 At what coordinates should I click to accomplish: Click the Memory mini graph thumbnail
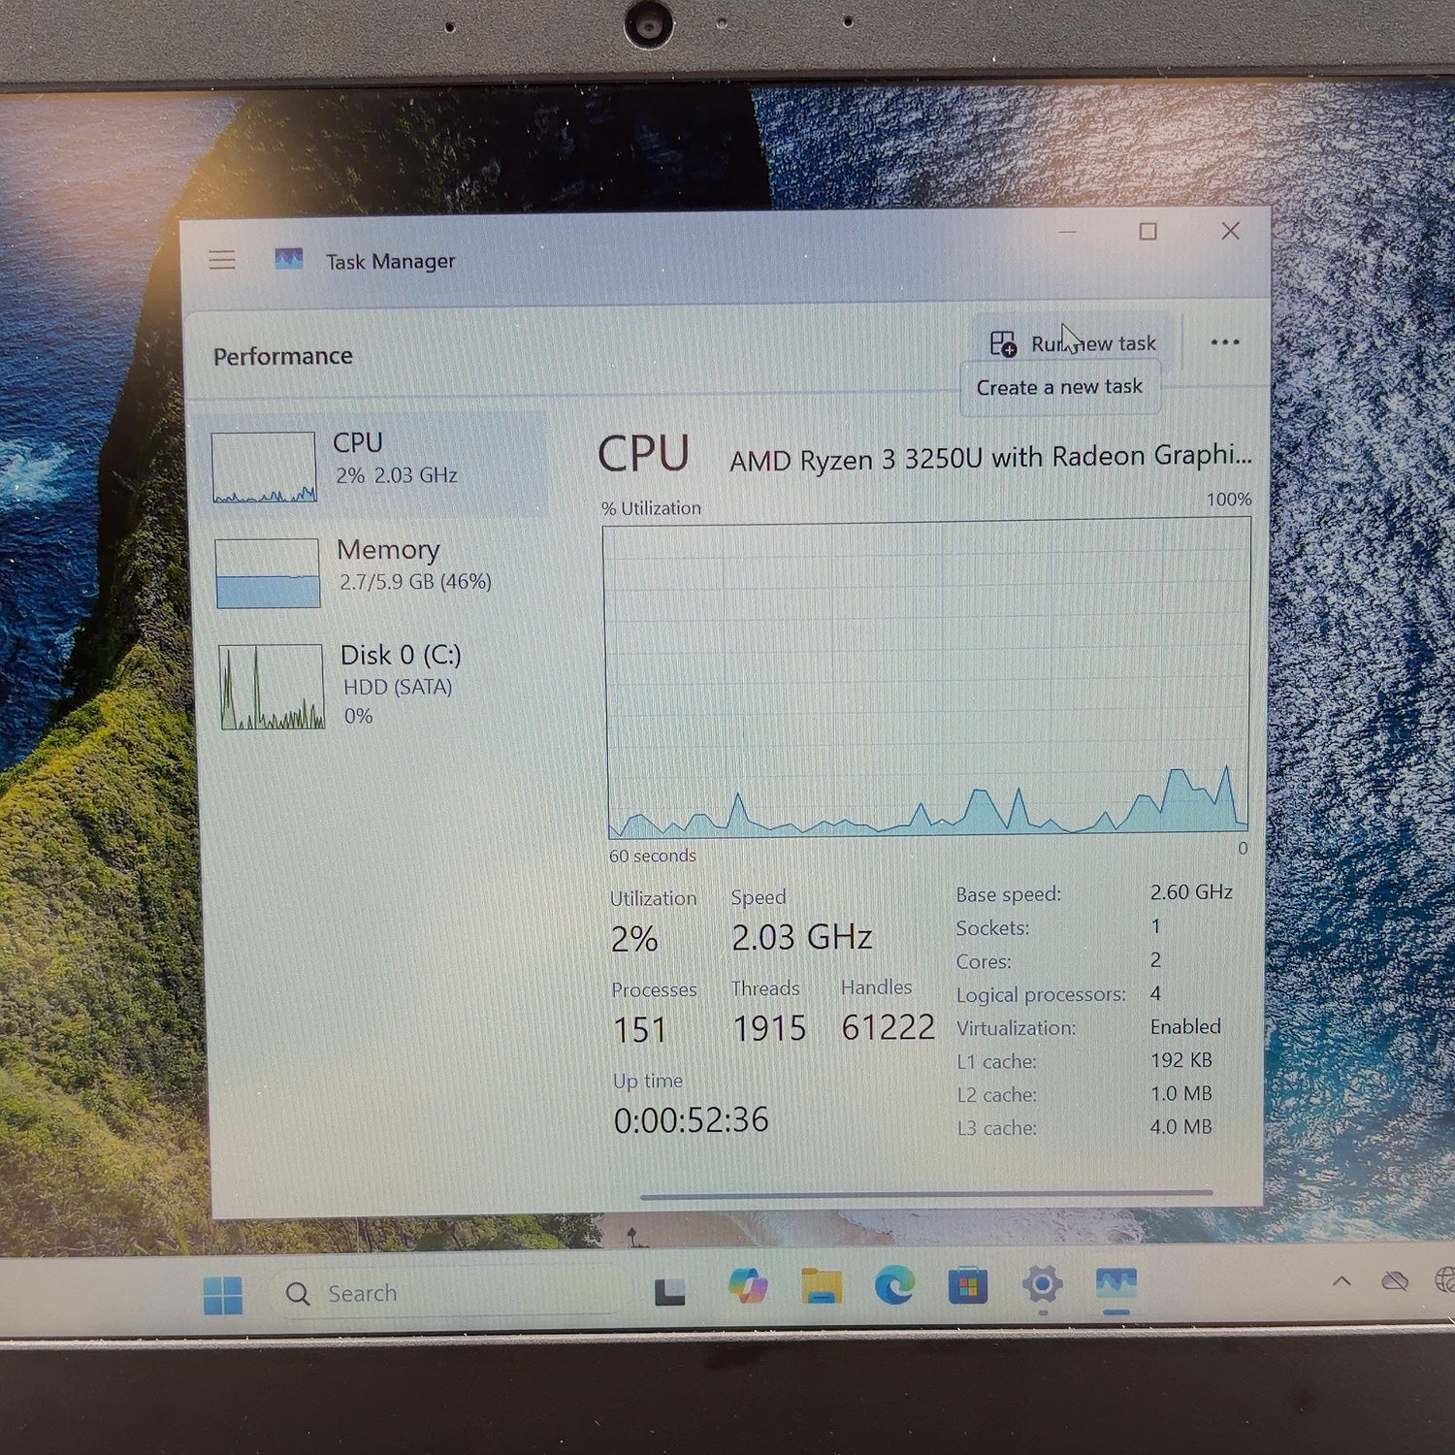(x=267, y=573)
